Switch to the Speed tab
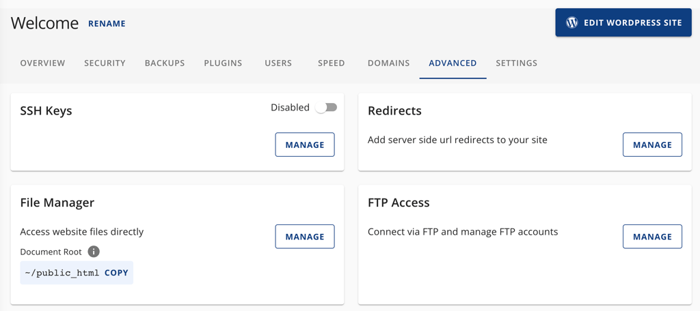The image size is (700, 311). (332, 63)
